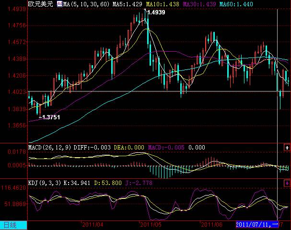Select the MA5:1.429 value label

[128, 4]
